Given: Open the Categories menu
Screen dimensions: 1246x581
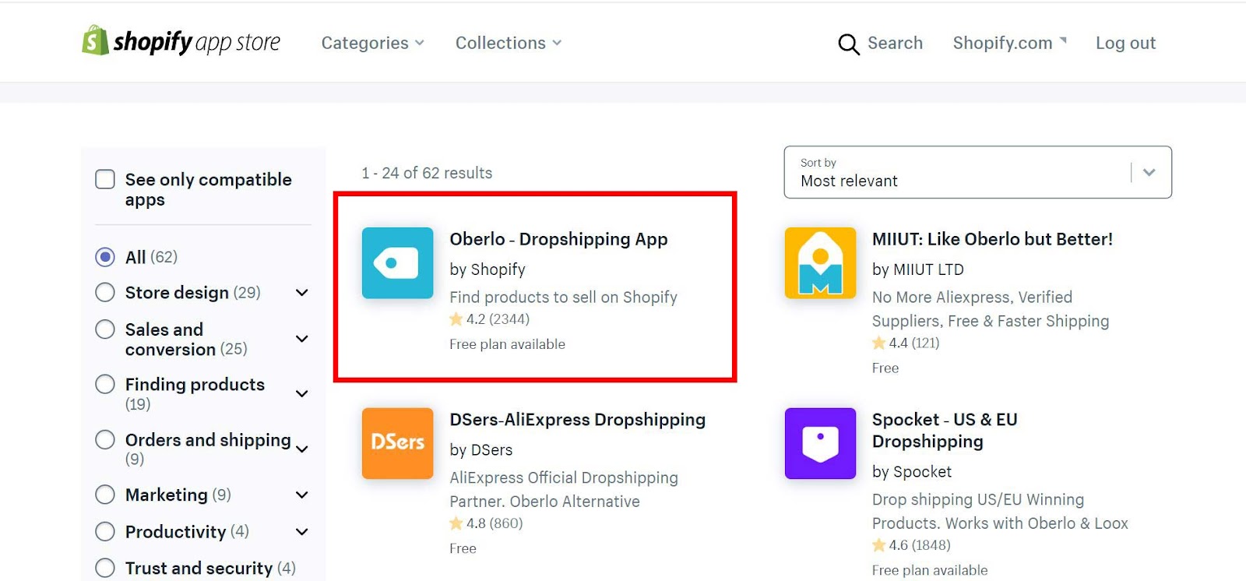Looking at the screenshot, I should point(372,43).
